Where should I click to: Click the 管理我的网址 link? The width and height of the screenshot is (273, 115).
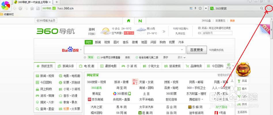click(x=225, y=75)
